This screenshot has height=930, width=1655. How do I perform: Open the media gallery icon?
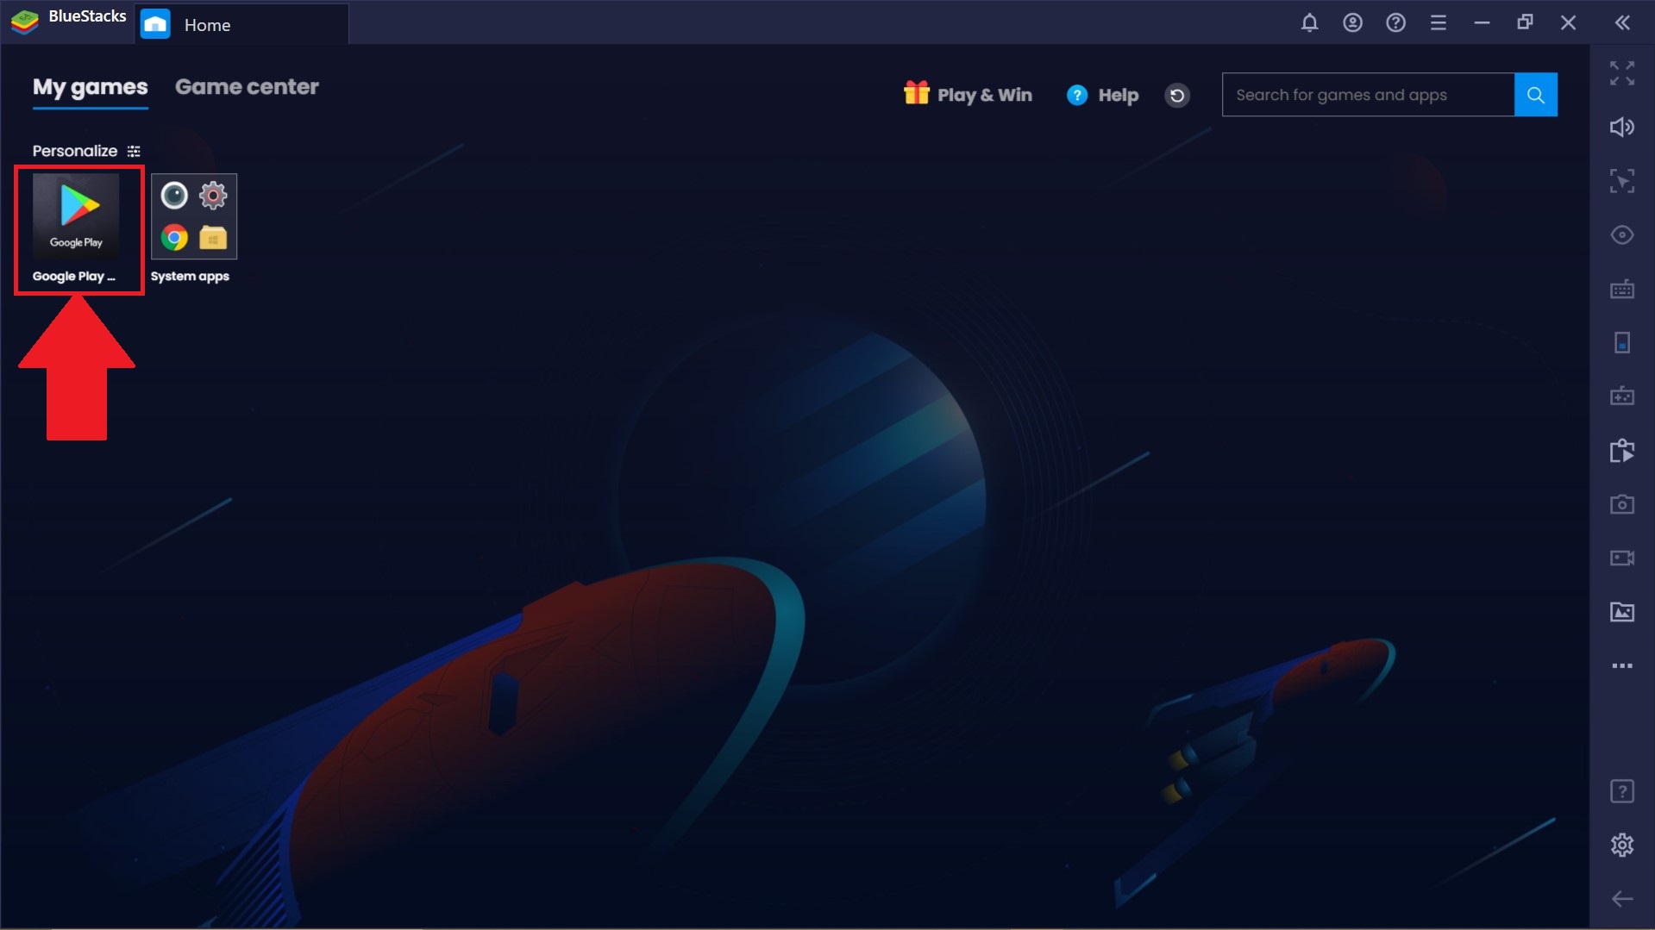coord(1622,612)
